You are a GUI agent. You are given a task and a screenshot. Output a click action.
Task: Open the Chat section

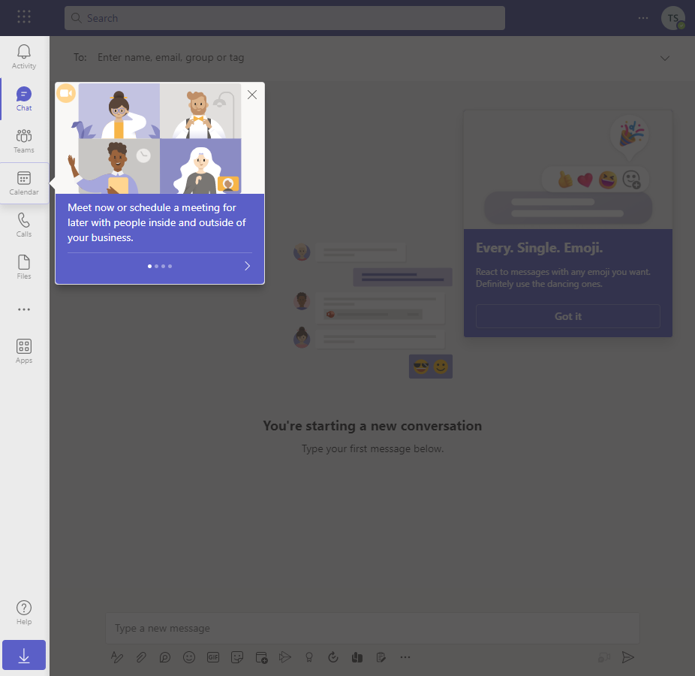click(x=24, y=99)
